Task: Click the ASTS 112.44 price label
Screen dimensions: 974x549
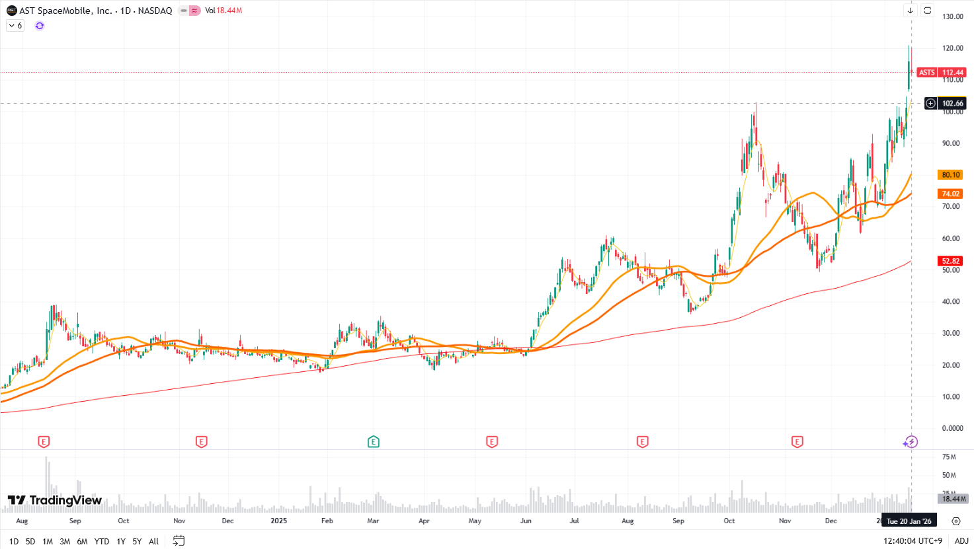Action: click(x=942, y=72)
